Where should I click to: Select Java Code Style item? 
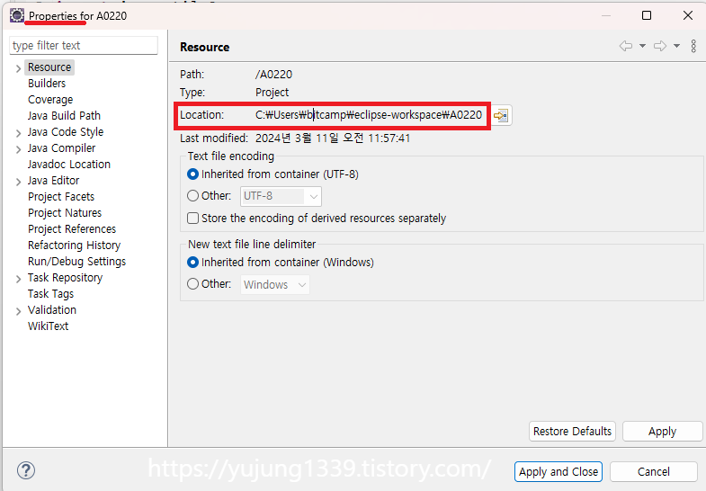(x=66, y=132)
